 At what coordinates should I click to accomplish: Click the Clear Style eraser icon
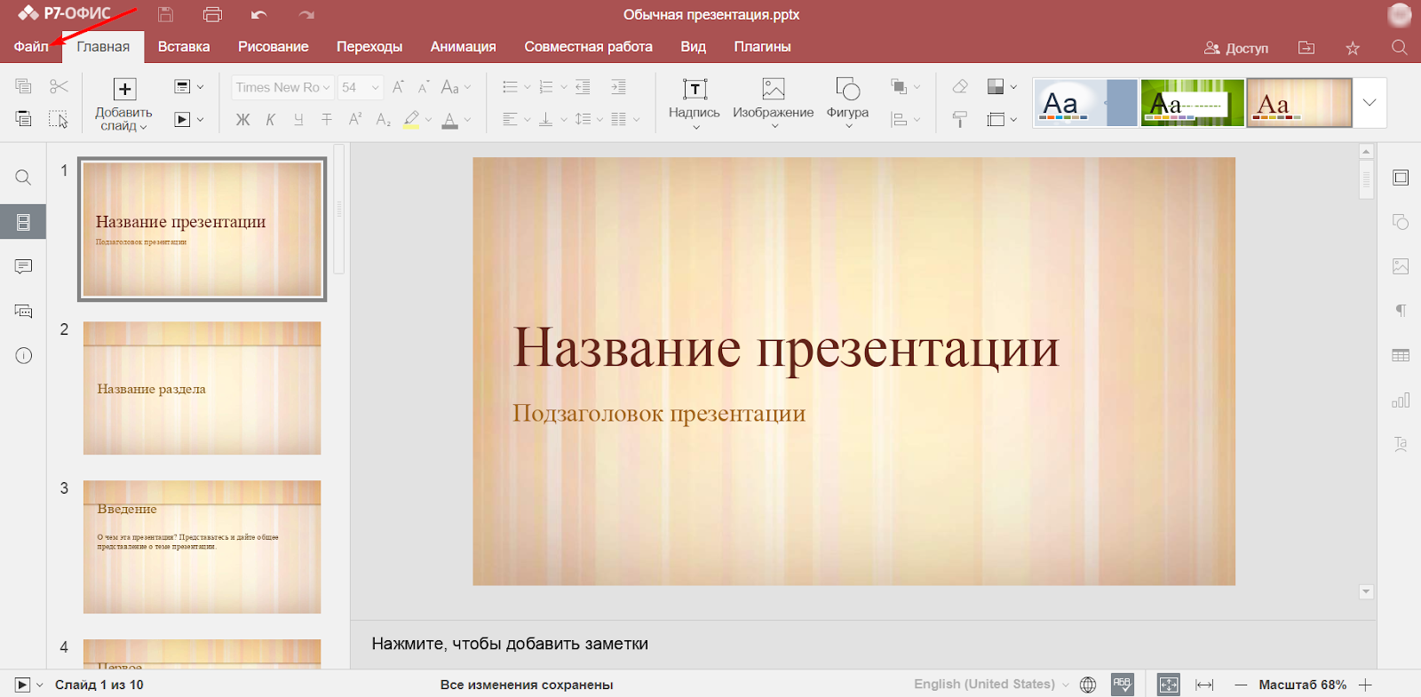(x=960, y=86)
